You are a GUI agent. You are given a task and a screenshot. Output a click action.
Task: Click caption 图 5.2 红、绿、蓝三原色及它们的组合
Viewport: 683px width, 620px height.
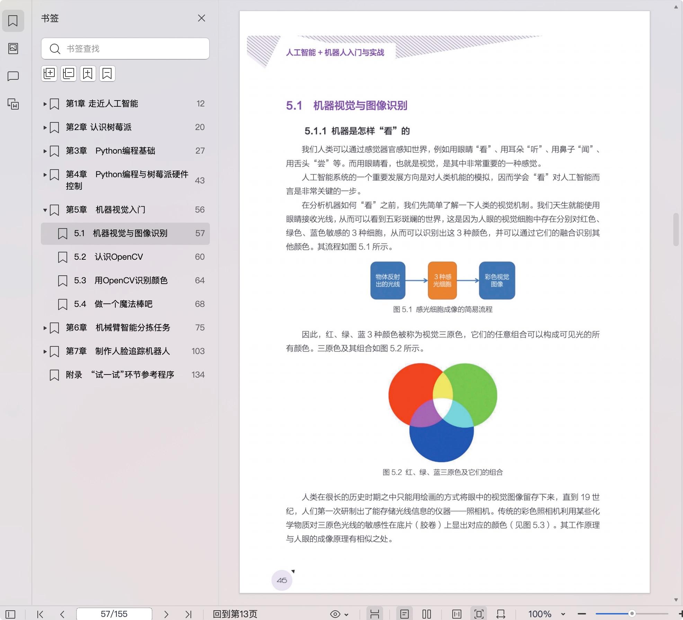pyautogui.click(x=443, y=472)
